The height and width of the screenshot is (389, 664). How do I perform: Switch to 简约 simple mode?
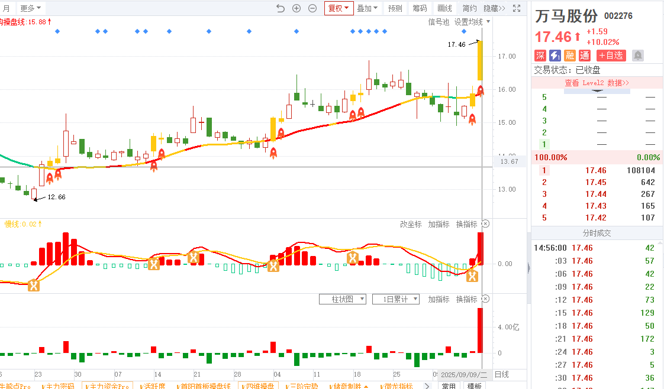(x=469, y=8)
